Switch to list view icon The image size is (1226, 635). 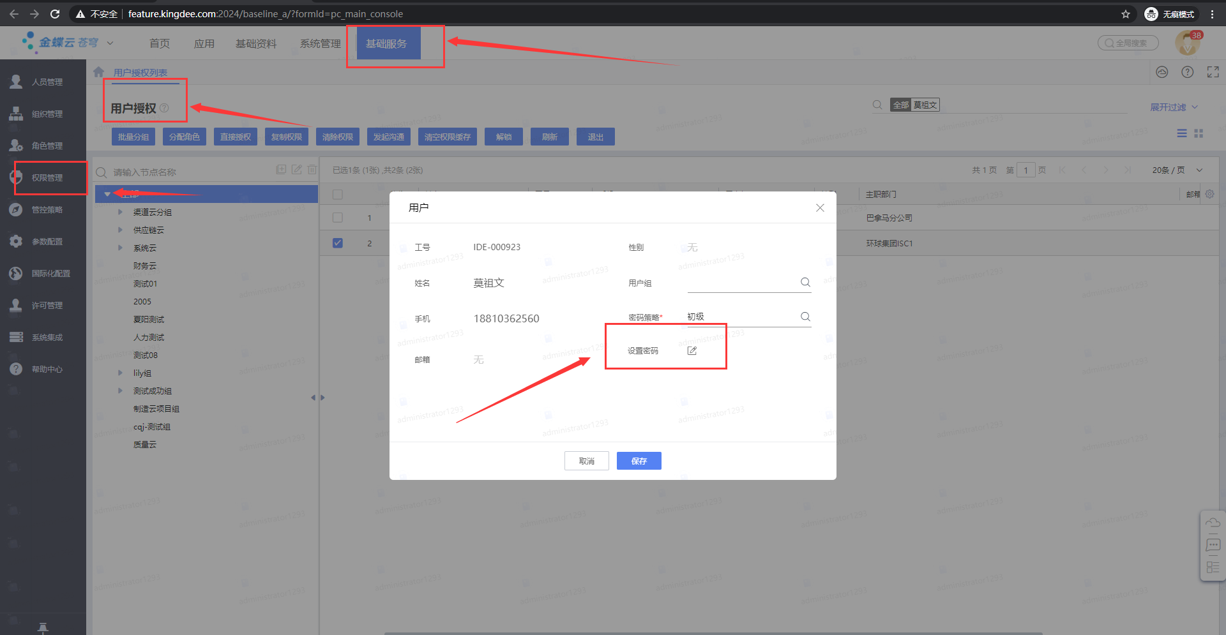(1182, 133)
